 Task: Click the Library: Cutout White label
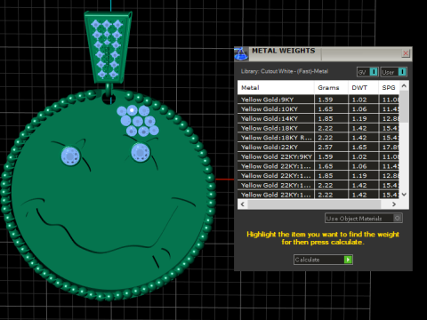(285, 71)
